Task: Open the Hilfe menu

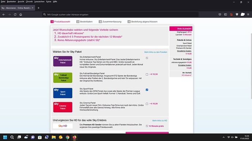Action: click(x=55, y=1)
